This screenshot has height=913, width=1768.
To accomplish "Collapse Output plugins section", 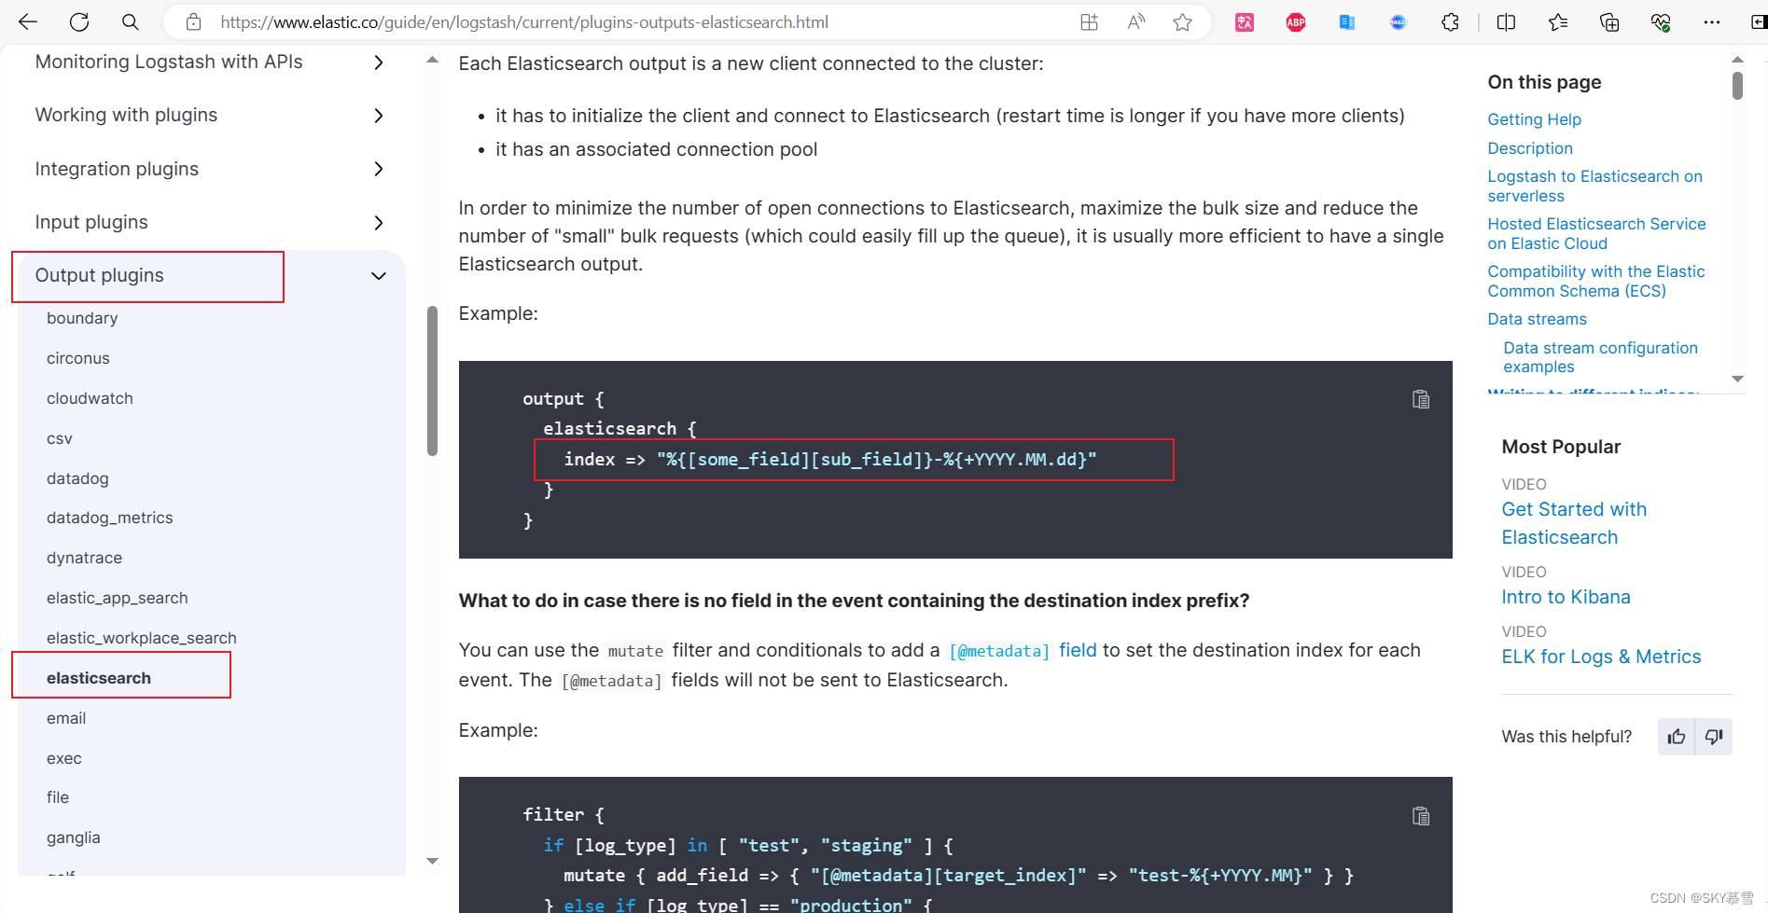I will coord(378,276).
